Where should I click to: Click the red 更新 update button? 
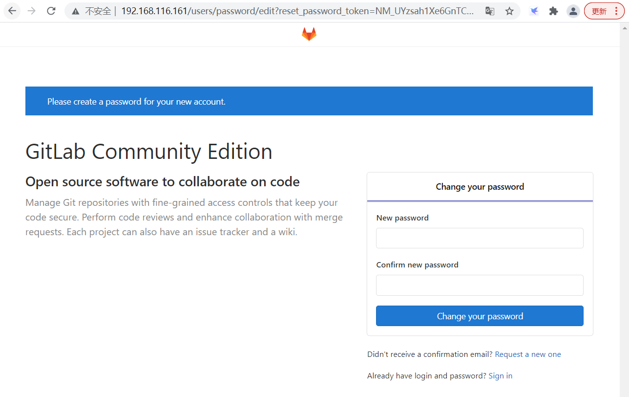coord(604,11)
